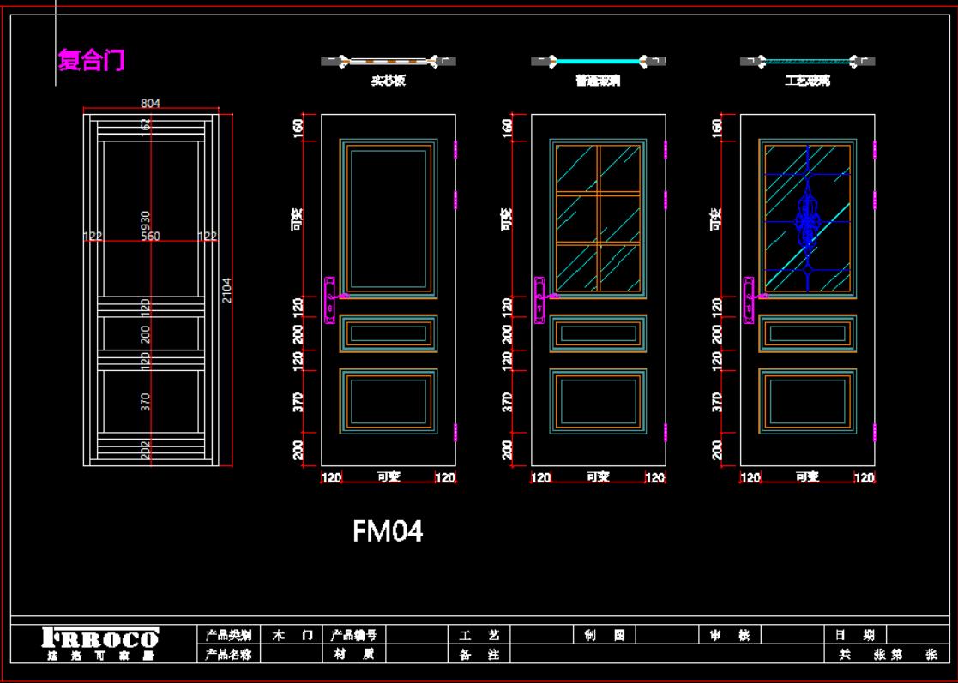The width and height of the screenshot is (958, 683).
Task: Click the 材质 cell in the title block
Action: (352, 654)
